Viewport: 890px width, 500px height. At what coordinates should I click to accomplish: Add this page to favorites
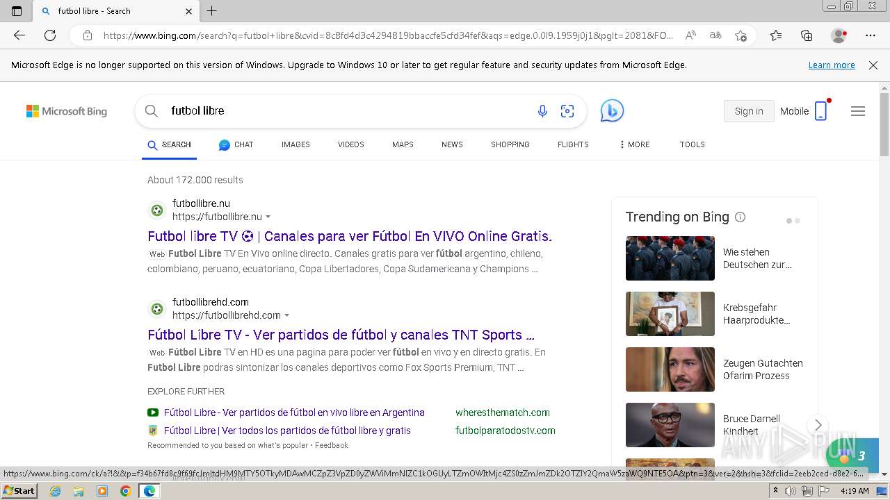click(x=741, y=35)
